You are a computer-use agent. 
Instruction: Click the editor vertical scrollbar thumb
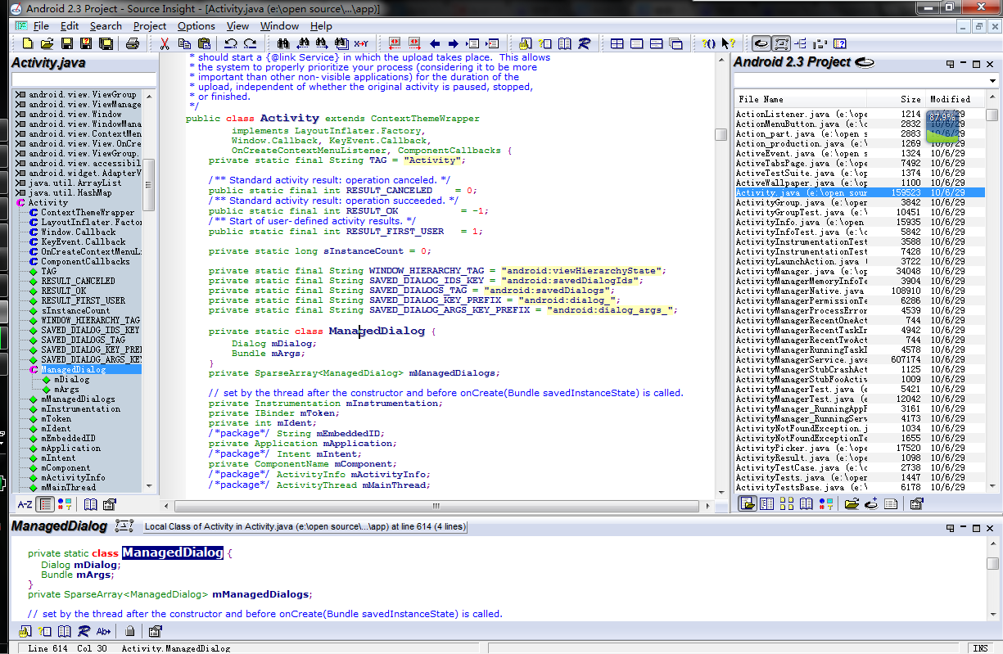(721, 135)
